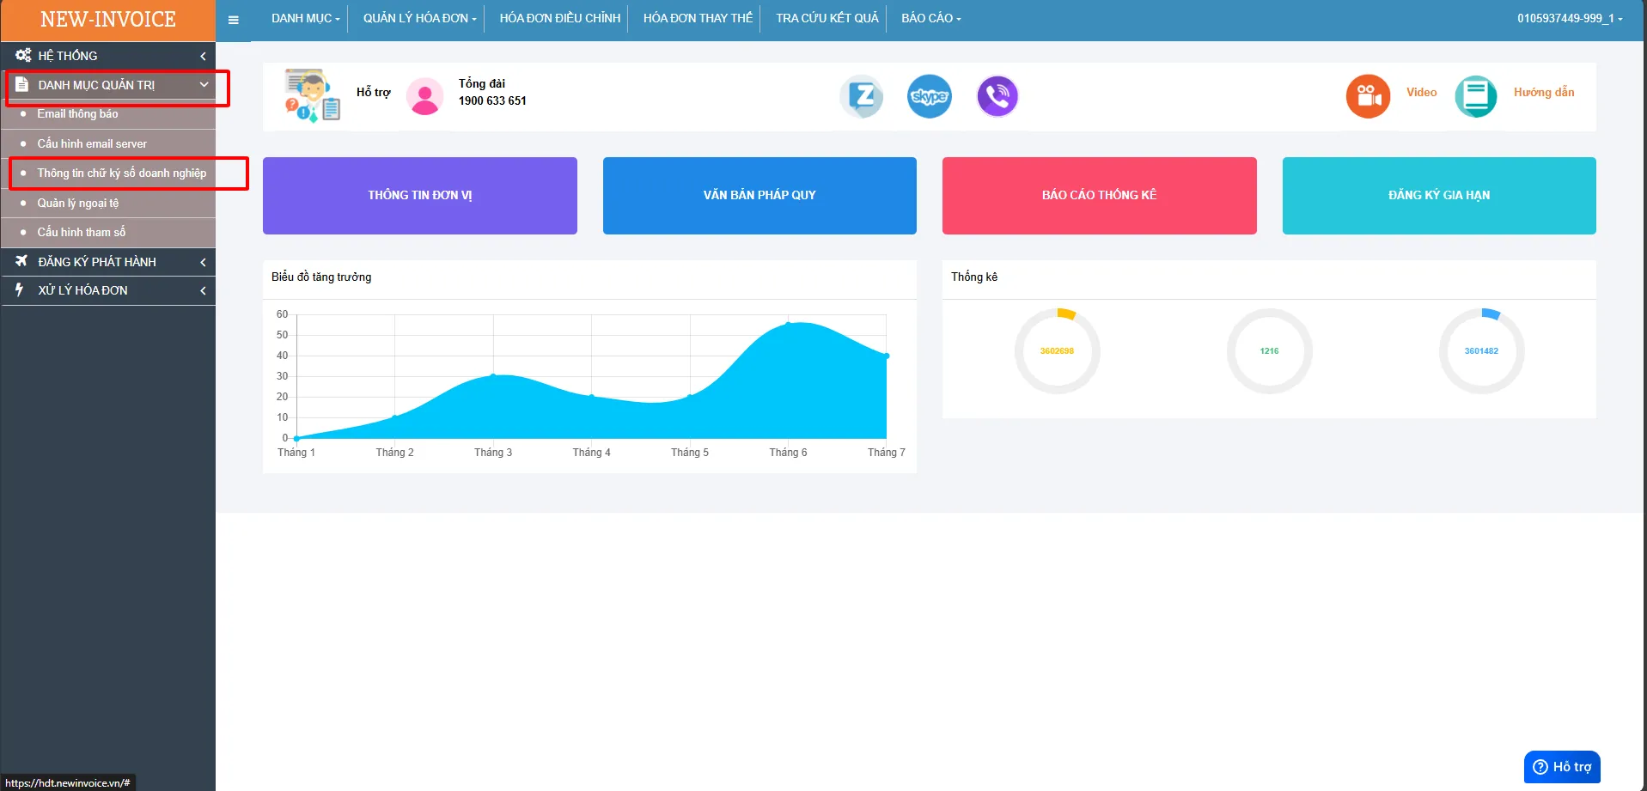The height and width of the screenshot is (791, 1647).
Task: Open the account 0105937449-999_1 dropdown
Action: (x=1569, y=18)
